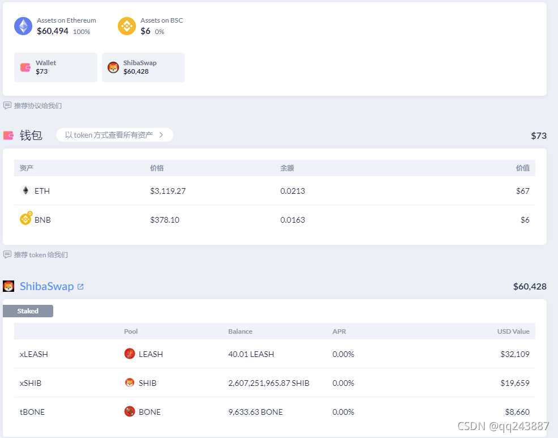Open 以 token 方式查看所有资产 view
This screenshot has width=558, height=438.
(114, 135)
